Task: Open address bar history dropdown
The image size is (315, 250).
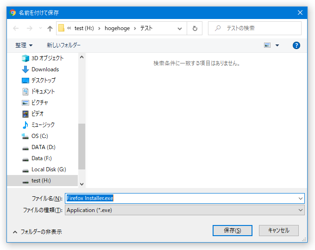Action: (x=180, y=29)
